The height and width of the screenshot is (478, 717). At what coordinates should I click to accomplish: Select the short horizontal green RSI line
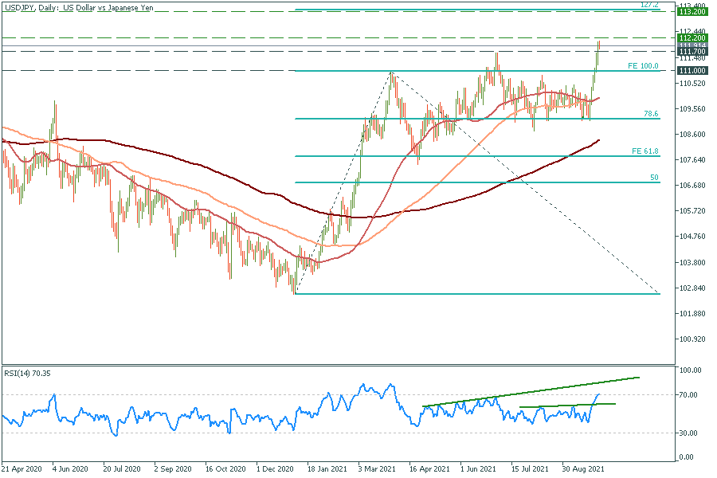[567, 406]
